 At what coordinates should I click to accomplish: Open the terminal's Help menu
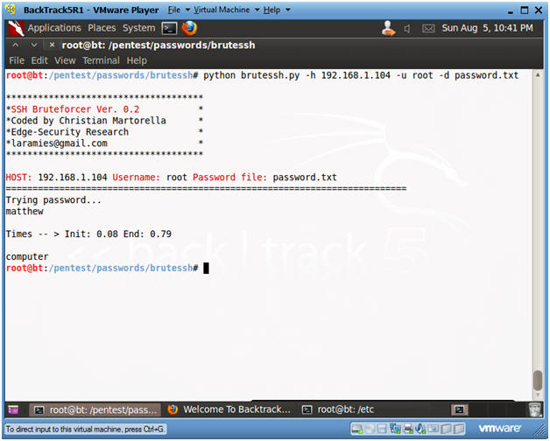[137, 60]
